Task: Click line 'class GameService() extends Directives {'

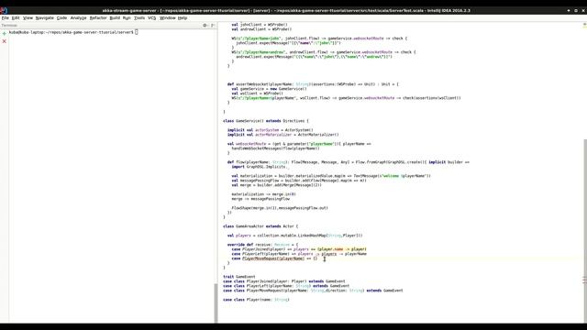Action: pos(266,121)
